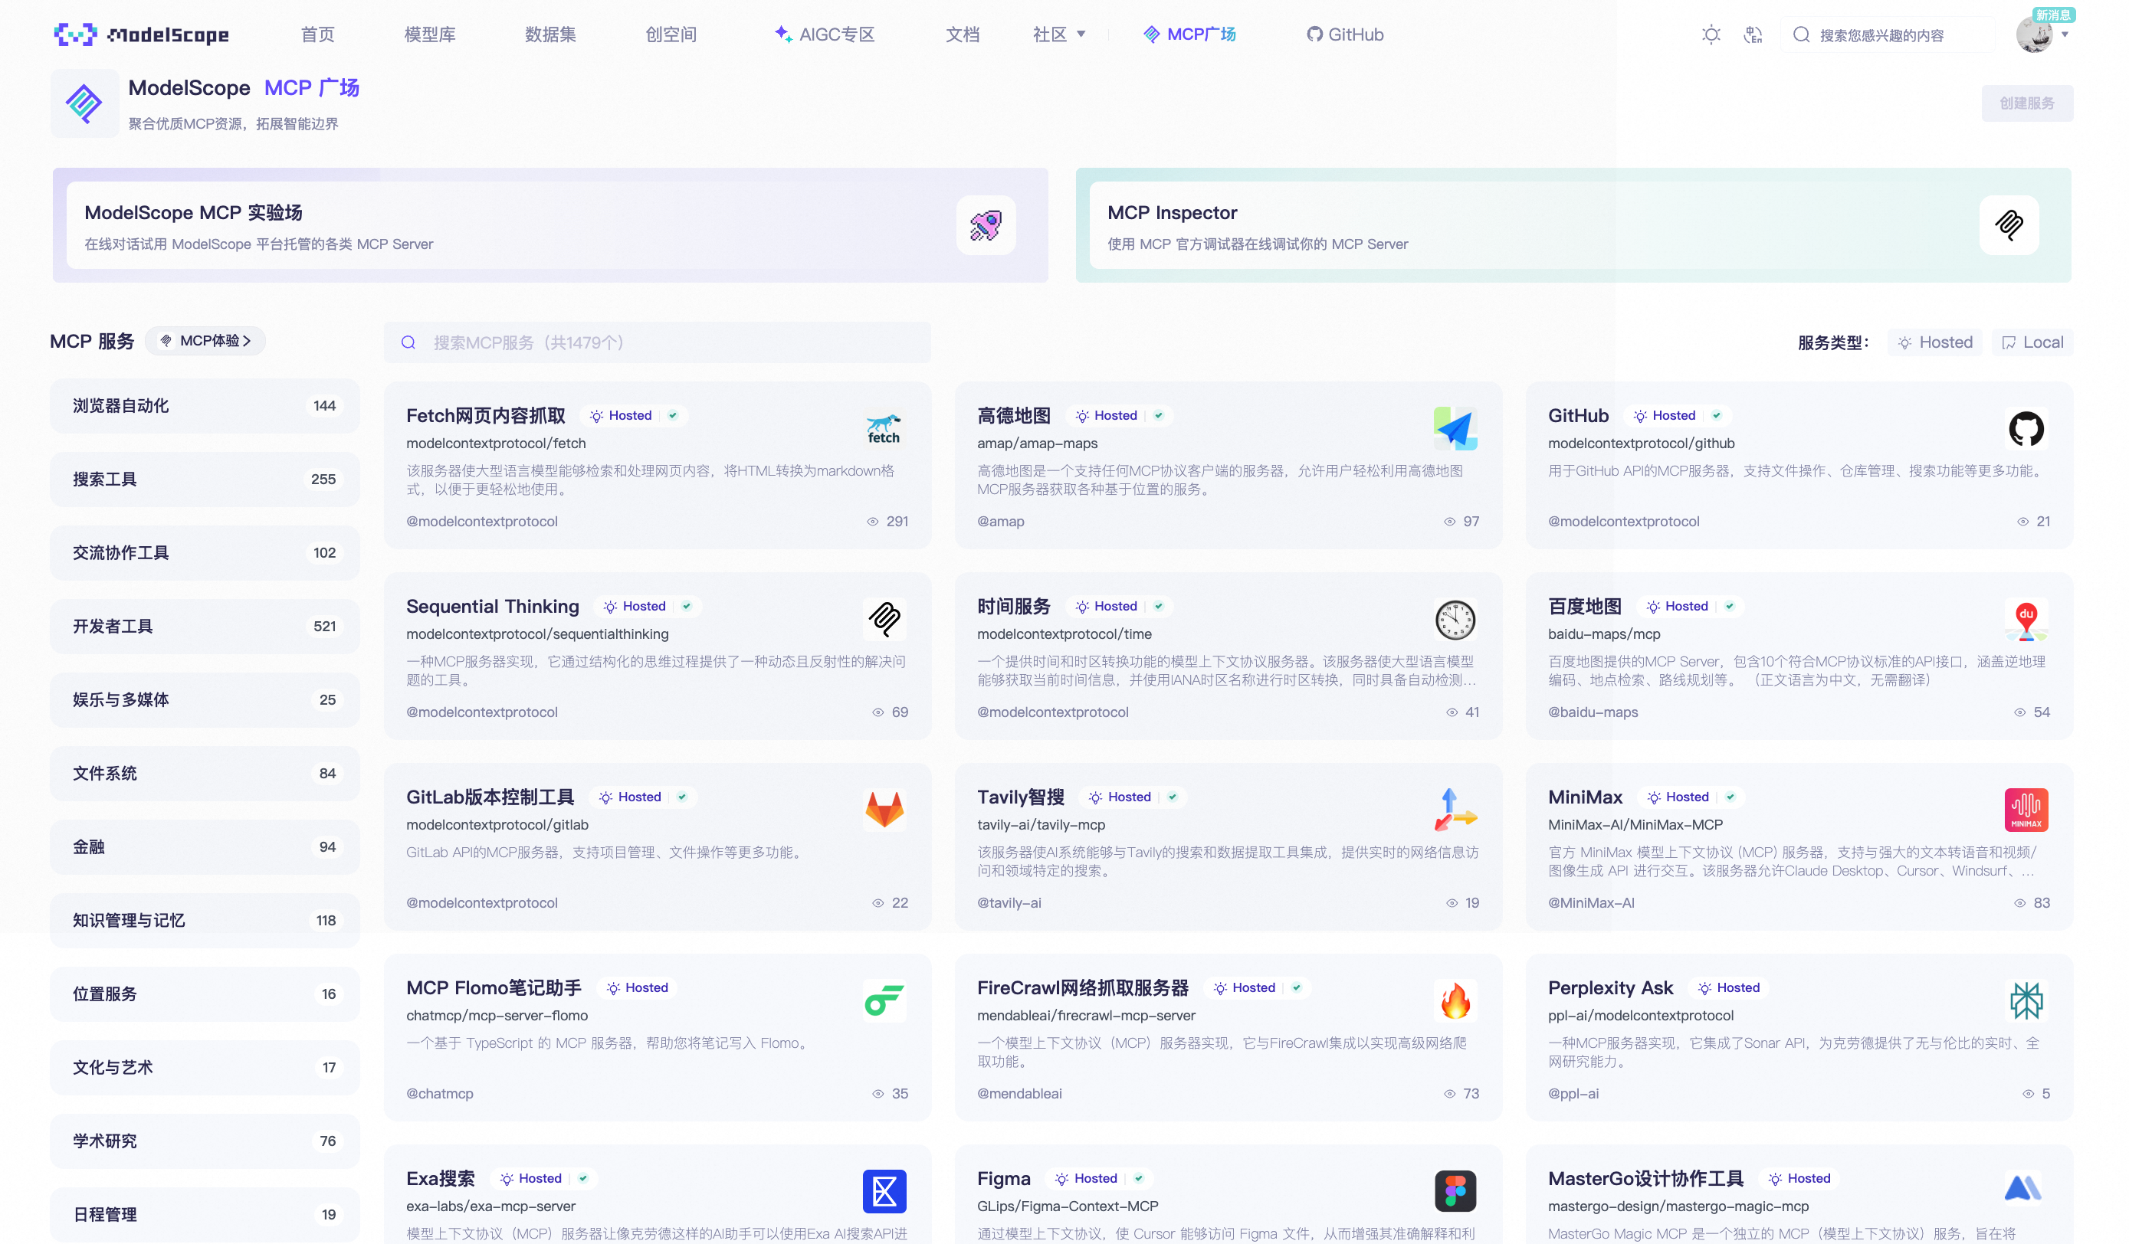The height and width of the screenshot is (1244, 2129).
Task: Click the rocket icon on MCP 实验场 card
Action: pyautogui.click(x=985, y=225)
